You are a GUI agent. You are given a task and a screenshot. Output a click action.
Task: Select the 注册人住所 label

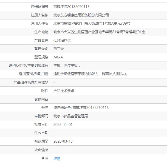point(39,23)
